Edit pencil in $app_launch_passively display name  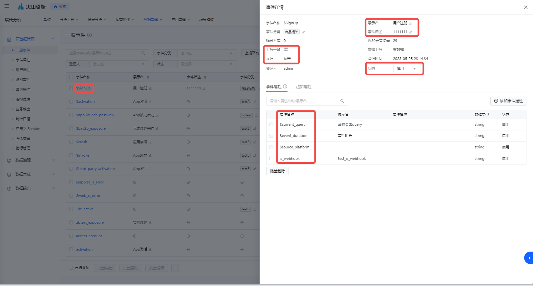pos(157,115)
